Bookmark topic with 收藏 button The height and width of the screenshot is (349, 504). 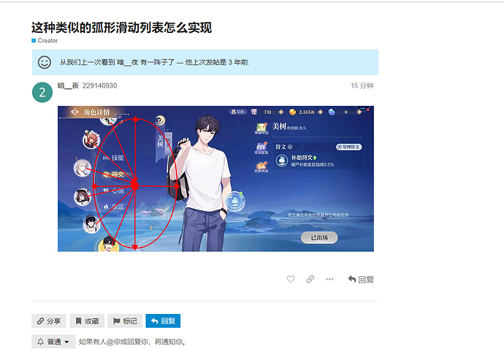[87, 321]
